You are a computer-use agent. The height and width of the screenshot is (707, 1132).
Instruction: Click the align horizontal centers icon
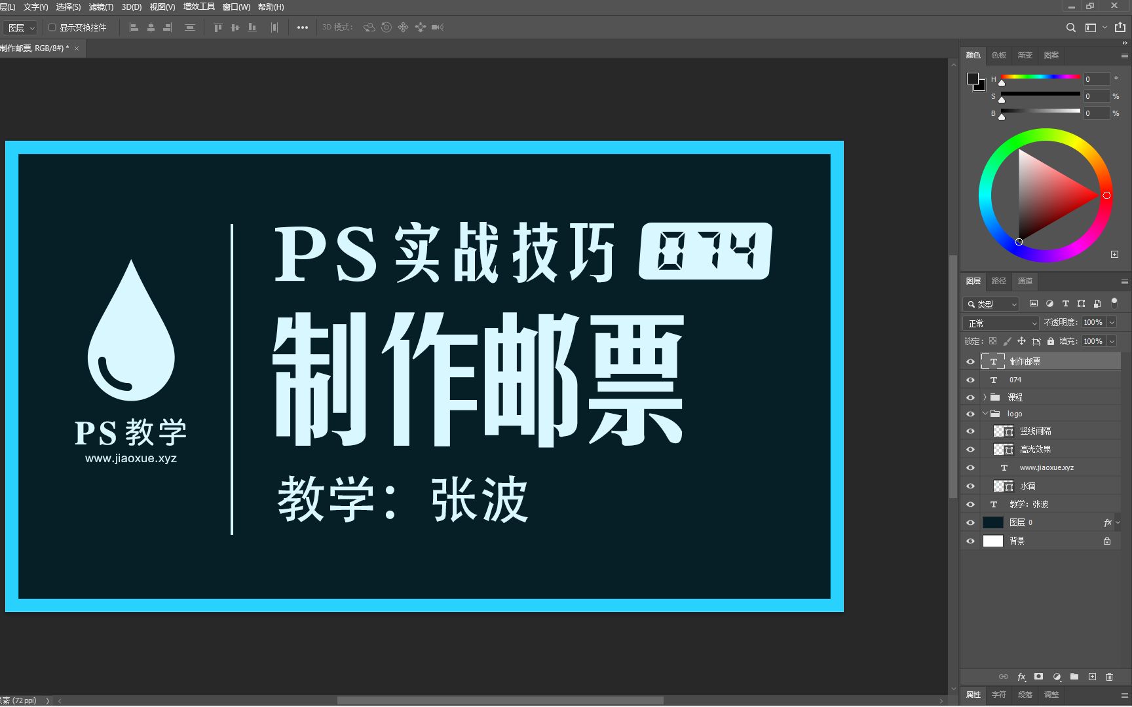pyautogui.click(x=151, y=27)
